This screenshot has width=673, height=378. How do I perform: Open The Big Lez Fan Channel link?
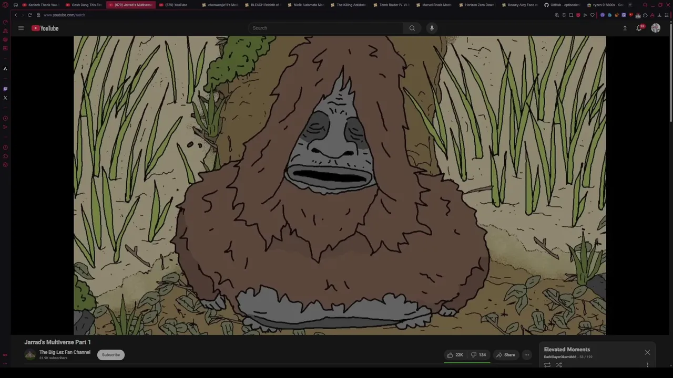pos(65,352)
